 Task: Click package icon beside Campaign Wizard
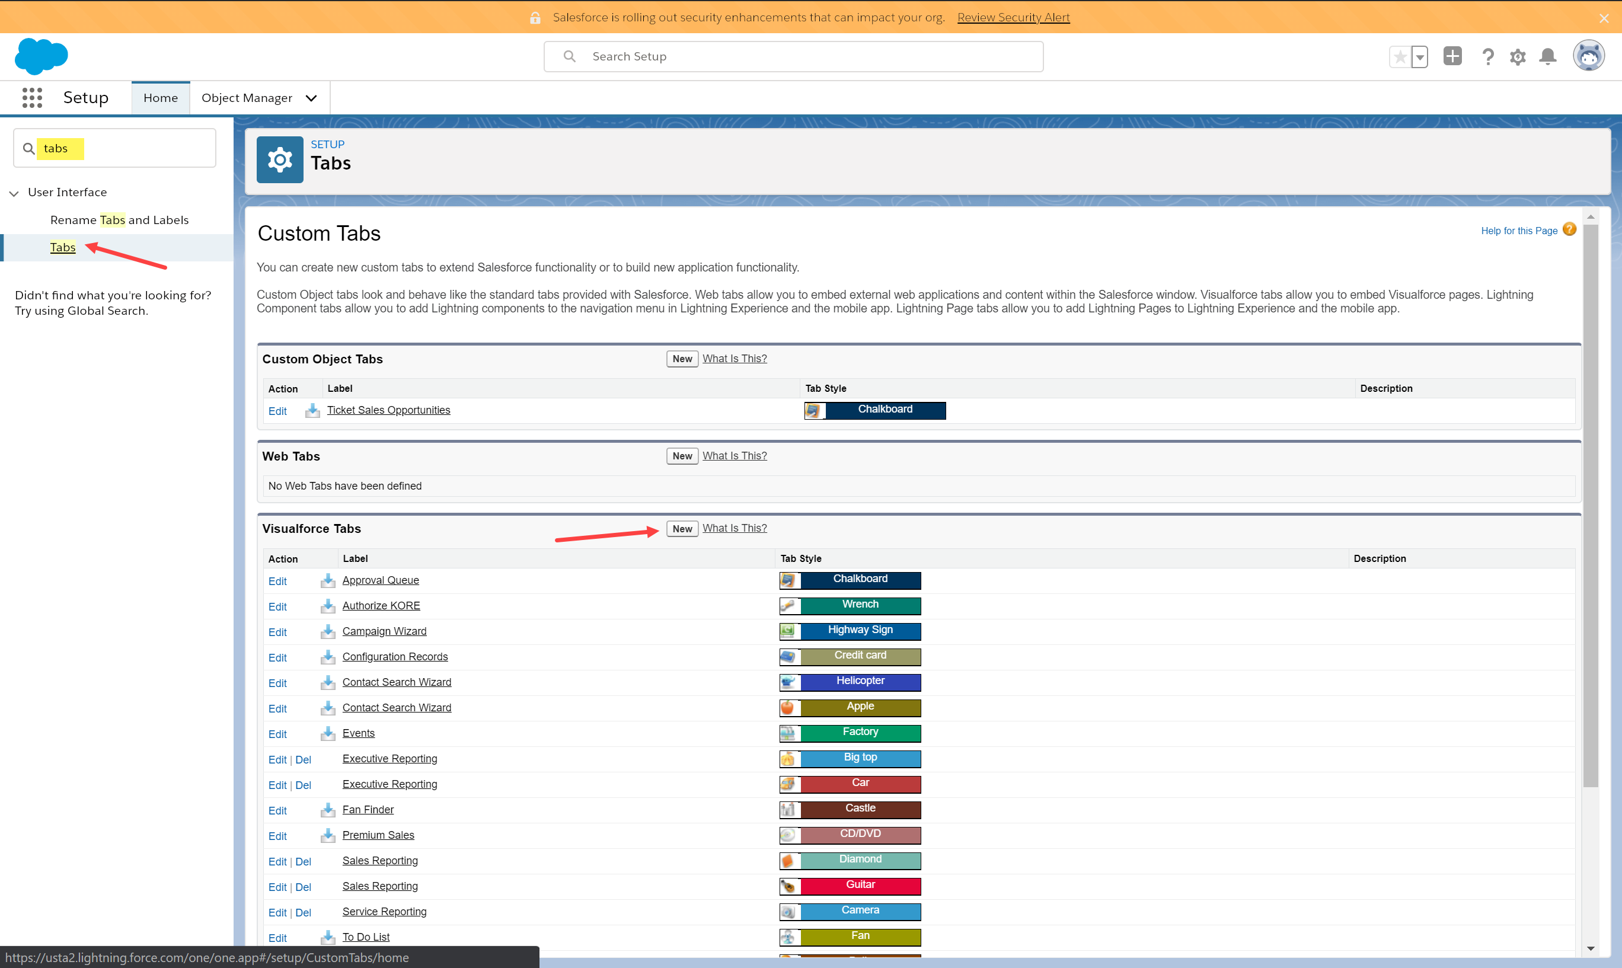point(327,631)
